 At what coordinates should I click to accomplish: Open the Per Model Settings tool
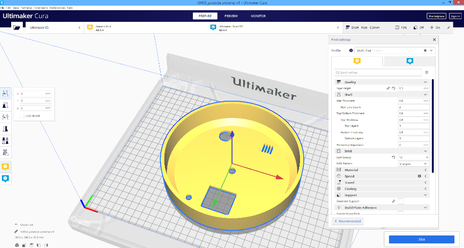coord(5,141)
